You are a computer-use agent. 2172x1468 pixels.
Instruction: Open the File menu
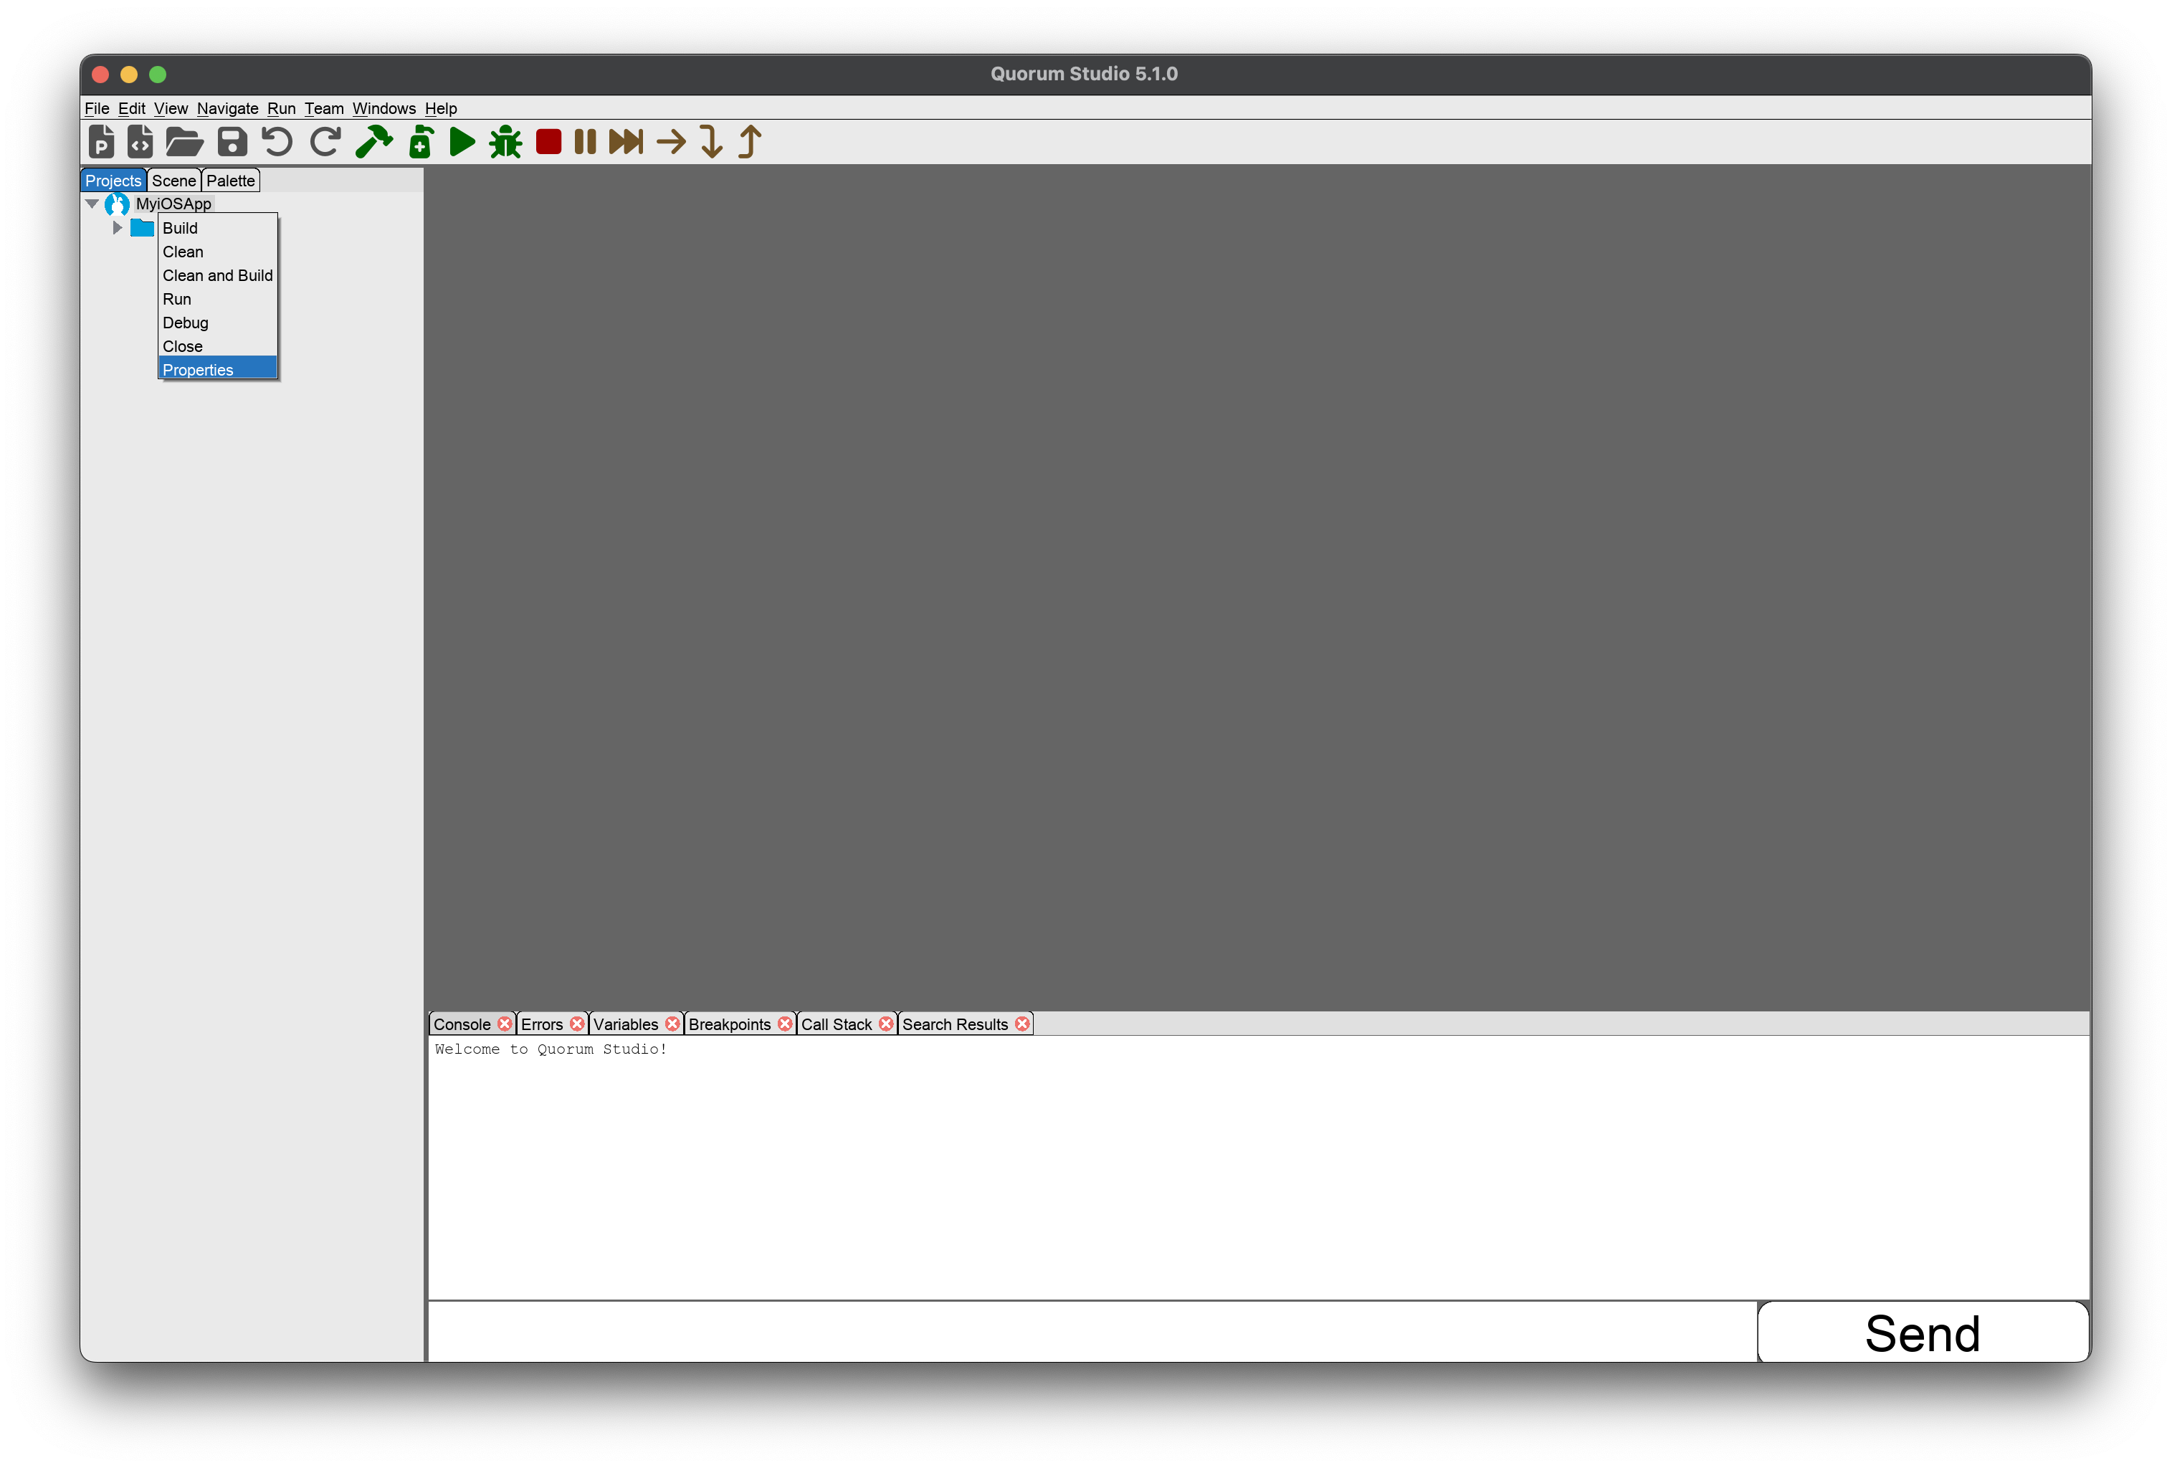point(97,108)
